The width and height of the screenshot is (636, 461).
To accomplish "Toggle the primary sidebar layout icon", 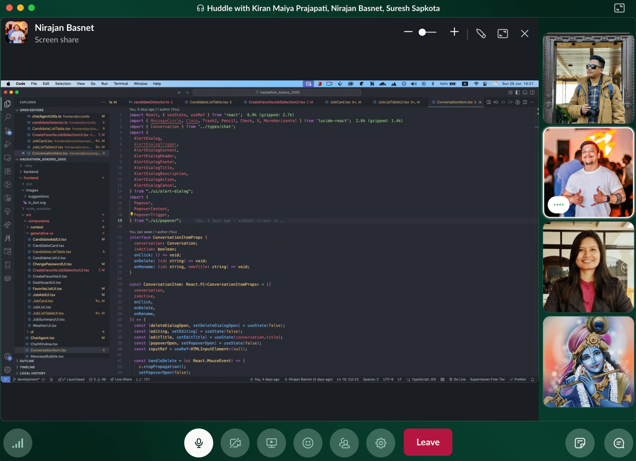I will point(518,92).
